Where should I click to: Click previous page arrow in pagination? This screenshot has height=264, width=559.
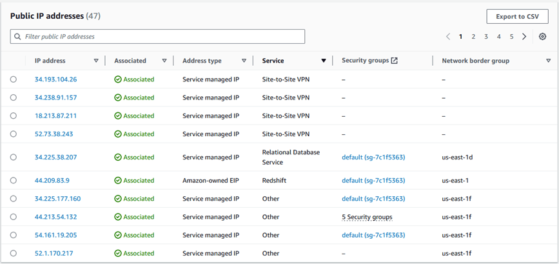pos(448,37)
